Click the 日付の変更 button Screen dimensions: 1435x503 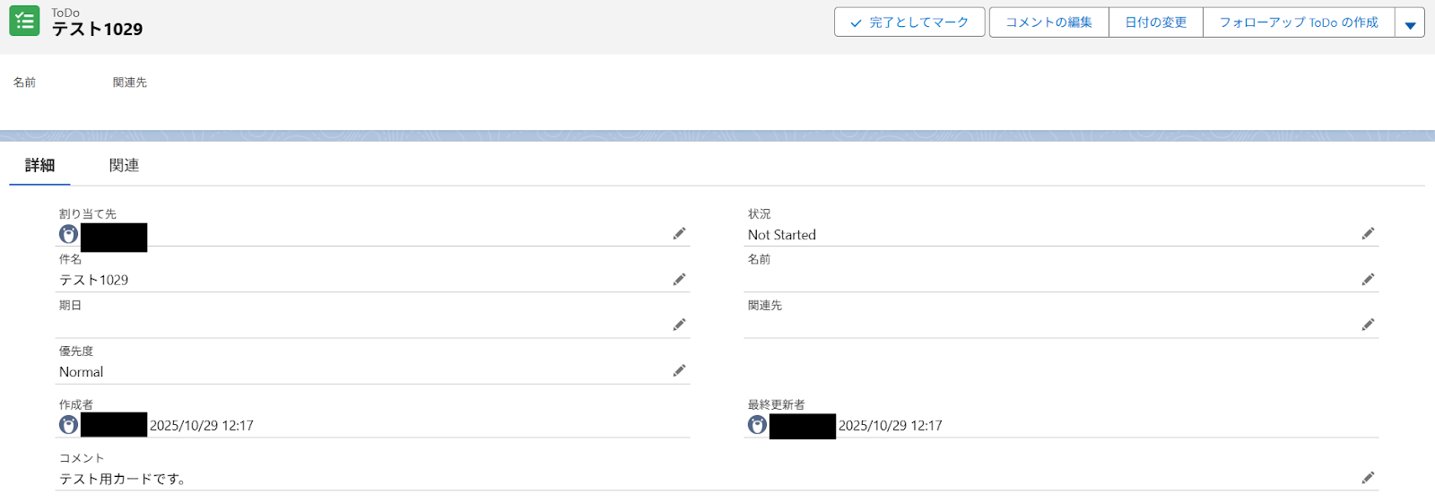(1156, 22)
